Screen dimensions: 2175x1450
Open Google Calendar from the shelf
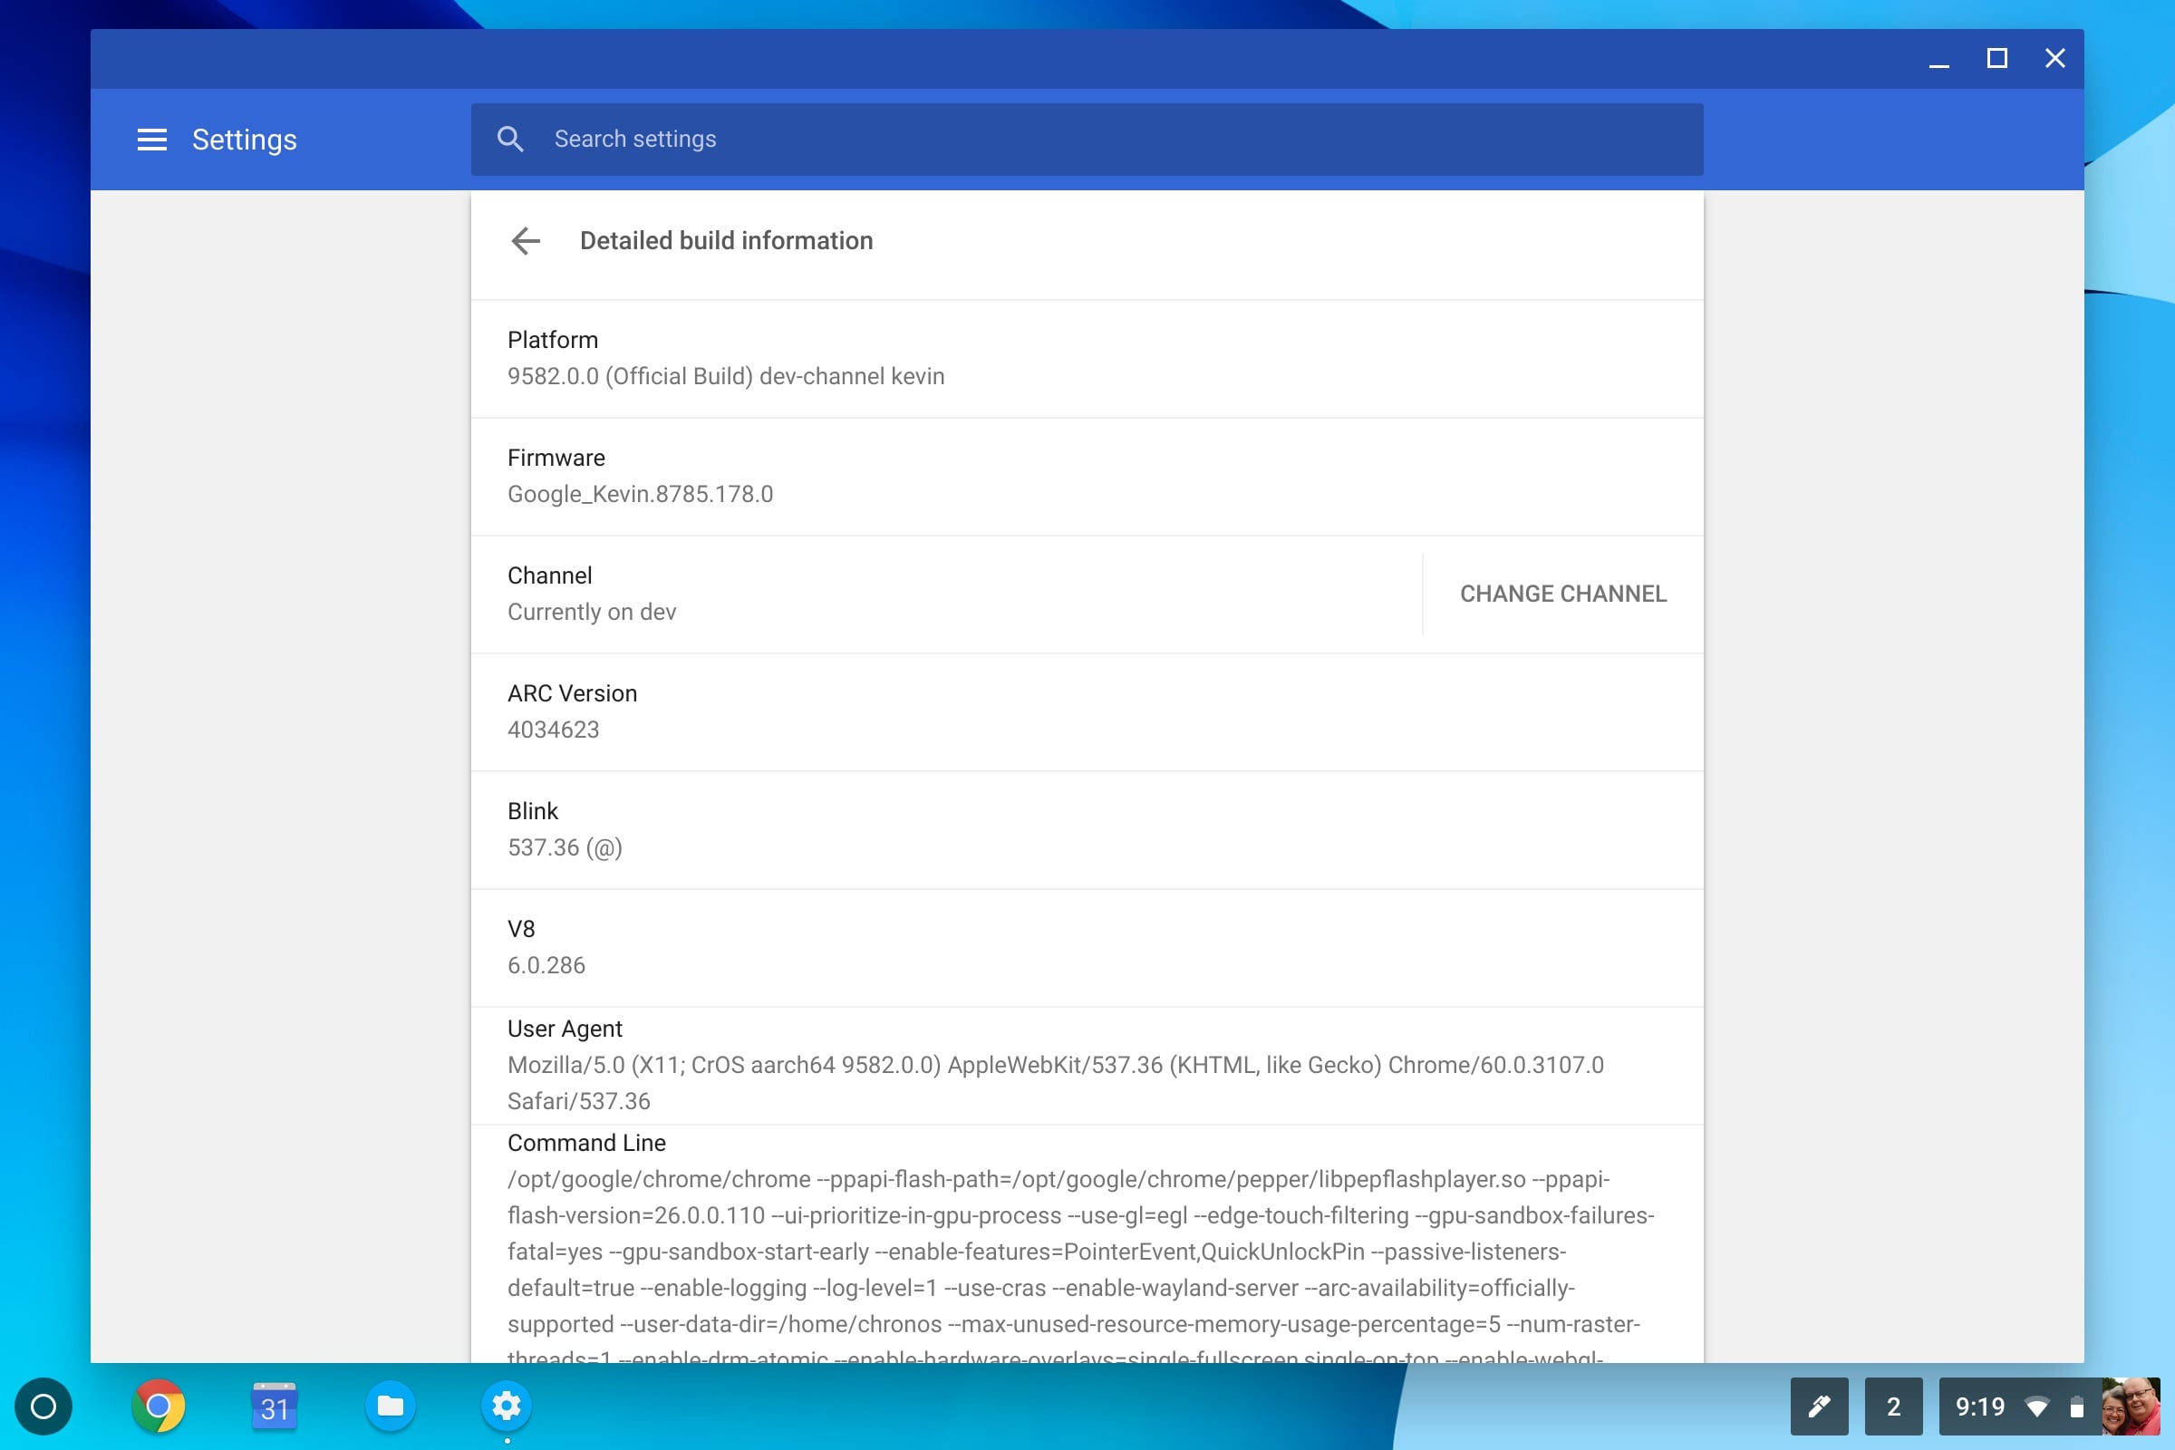(275, 1406)
